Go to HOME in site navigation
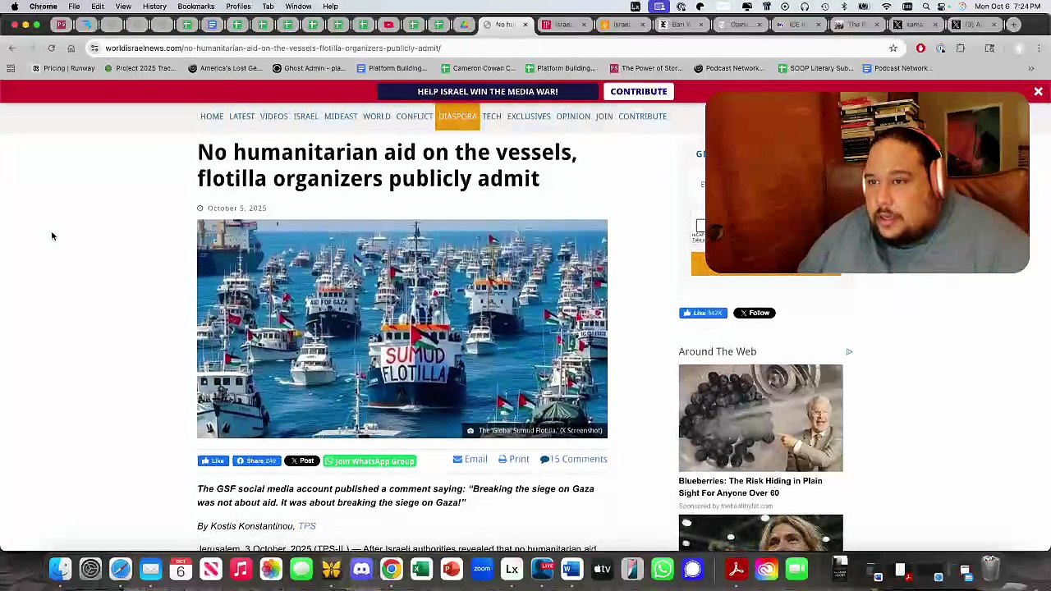 tap(212, 117)
